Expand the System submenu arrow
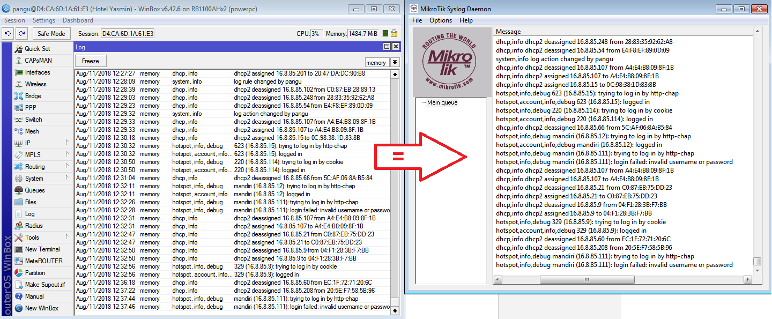The image size is (772, 319). [68, 178]
